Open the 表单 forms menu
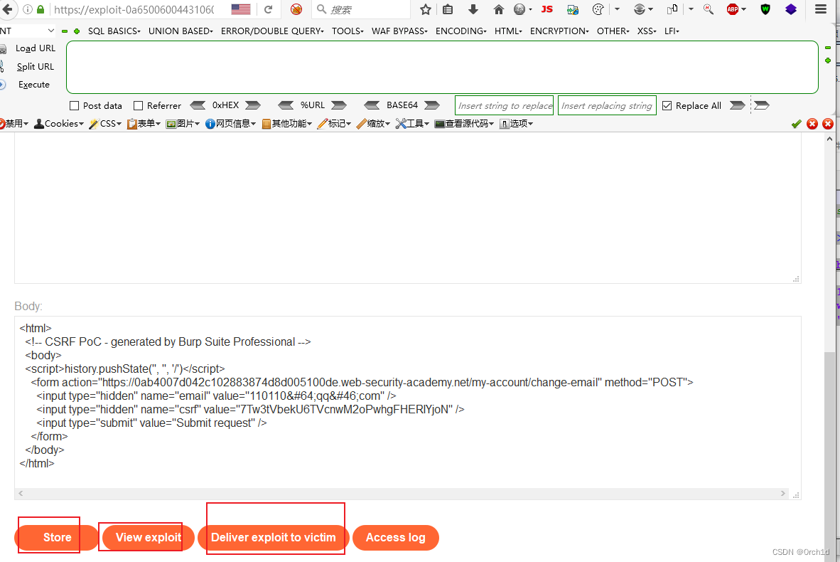Image resolution: width=840 pixels, height=562 pixels. coord(144,123)
